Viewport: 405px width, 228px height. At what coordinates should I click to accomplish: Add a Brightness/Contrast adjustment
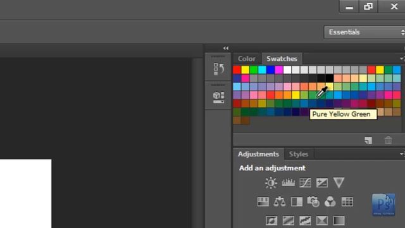pos(271,183)
